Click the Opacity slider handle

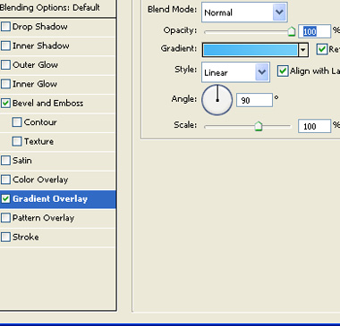[x=292, y=31]
